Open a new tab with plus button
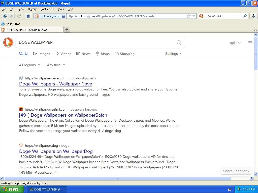 coord(67,30)
